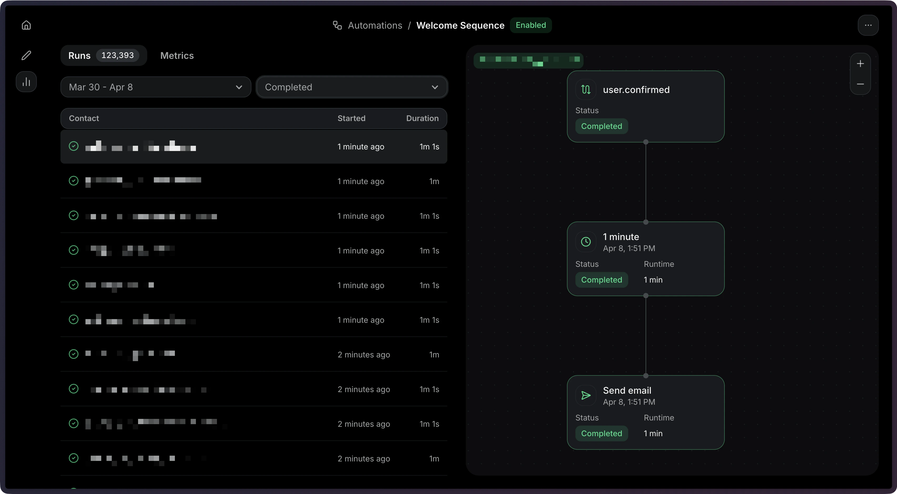Click the home icon in the top-left corner

pos(26,25)
